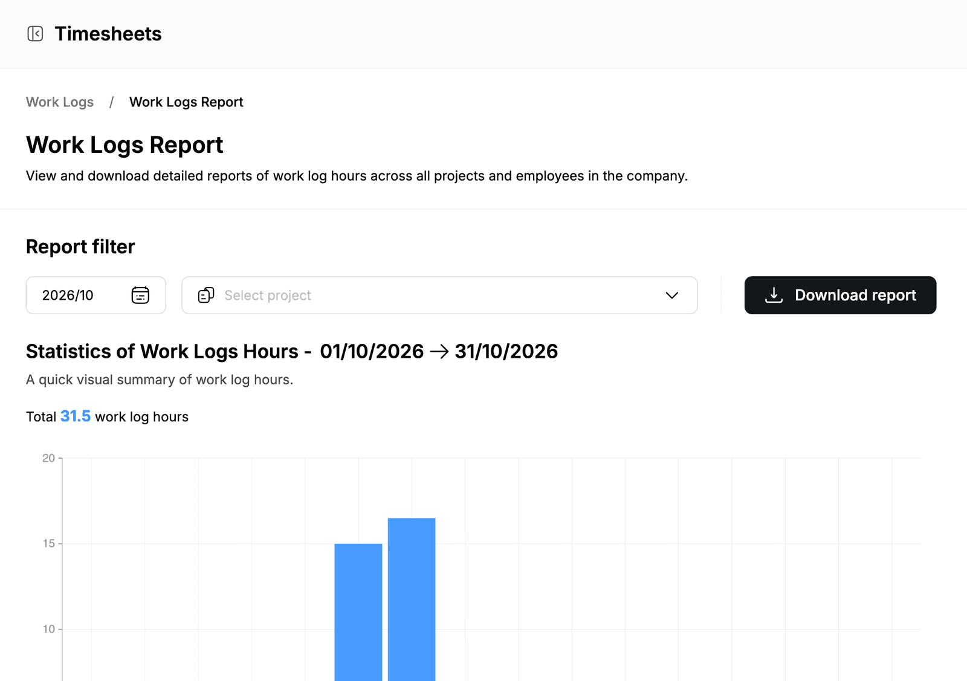Click the Report filter heading
This screenshot has height=681, width=967.
tap(80, 247)
